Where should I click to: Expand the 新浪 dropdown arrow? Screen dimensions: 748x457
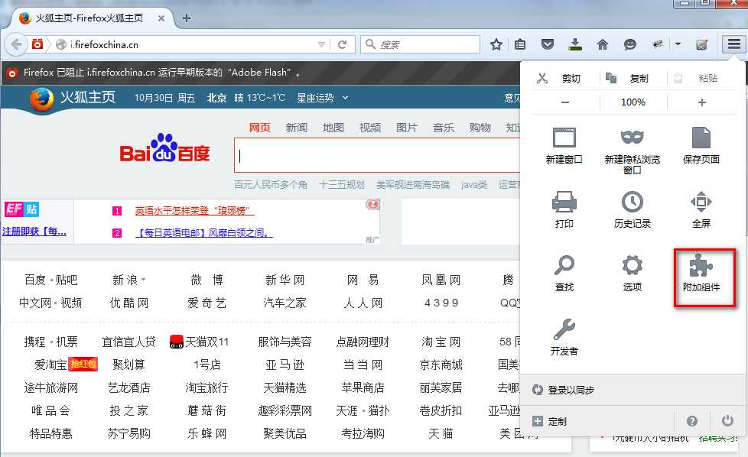[143, 280]
